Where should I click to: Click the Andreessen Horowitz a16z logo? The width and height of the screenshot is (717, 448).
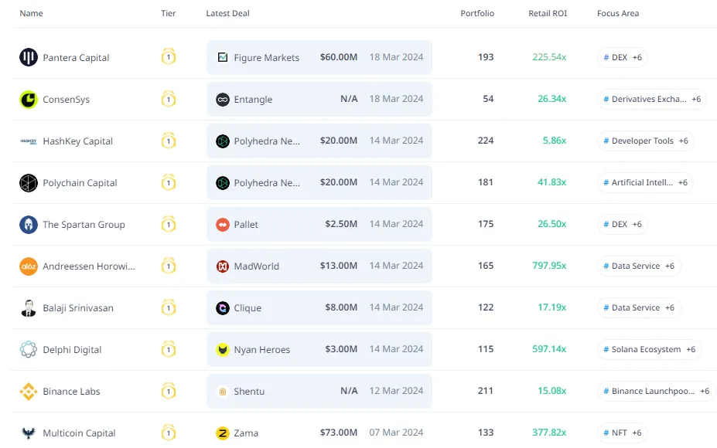point(29,266)
